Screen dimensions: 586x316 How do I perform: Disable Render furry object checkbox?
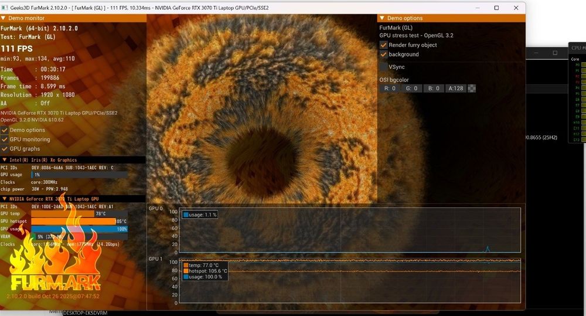383,45
